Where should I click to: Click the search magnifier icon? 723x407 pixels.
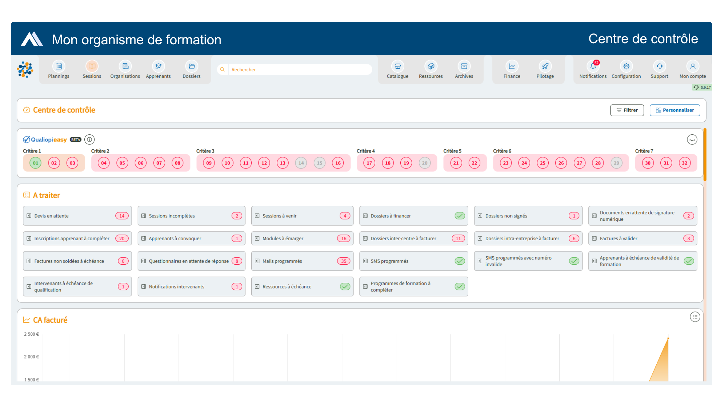pos(222,69)
